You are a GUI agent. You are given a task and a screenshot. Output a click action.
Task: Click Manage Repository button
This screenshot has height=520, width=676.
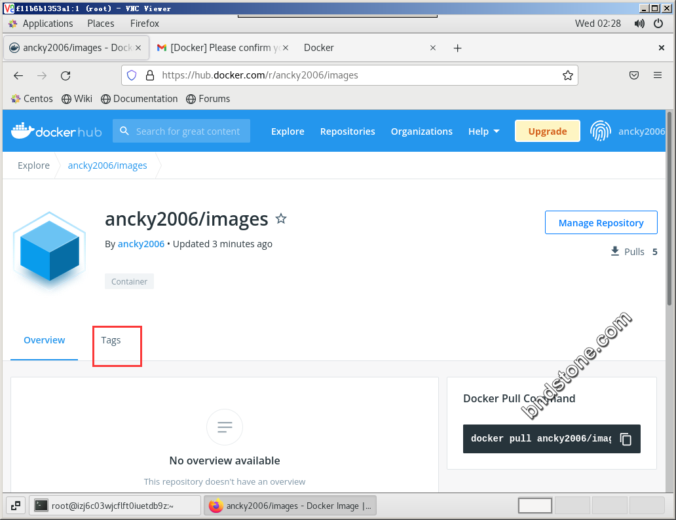tap(601, 222)
